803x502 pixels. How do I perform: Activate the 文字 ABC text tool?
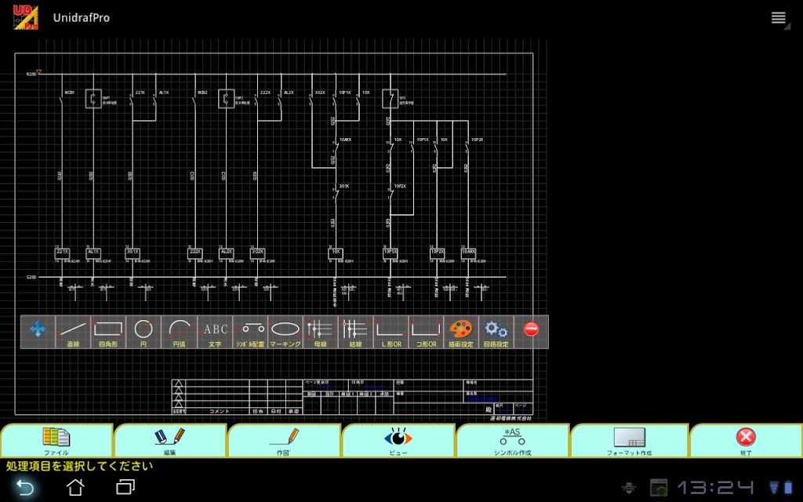(215, 332)
